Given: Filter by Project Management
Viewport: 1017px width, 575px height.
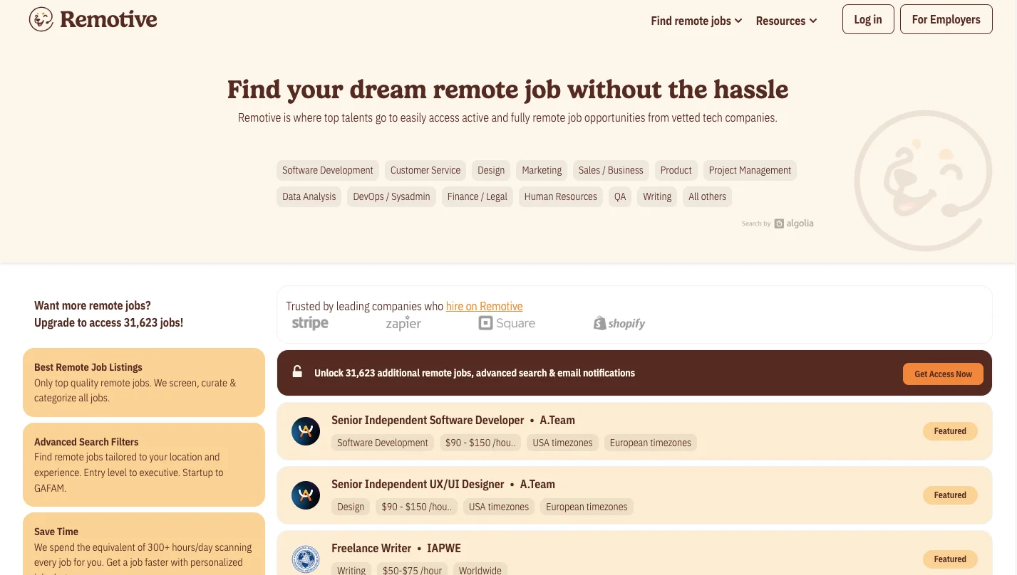Looking at the screenshot, I should tap(750, 170).
